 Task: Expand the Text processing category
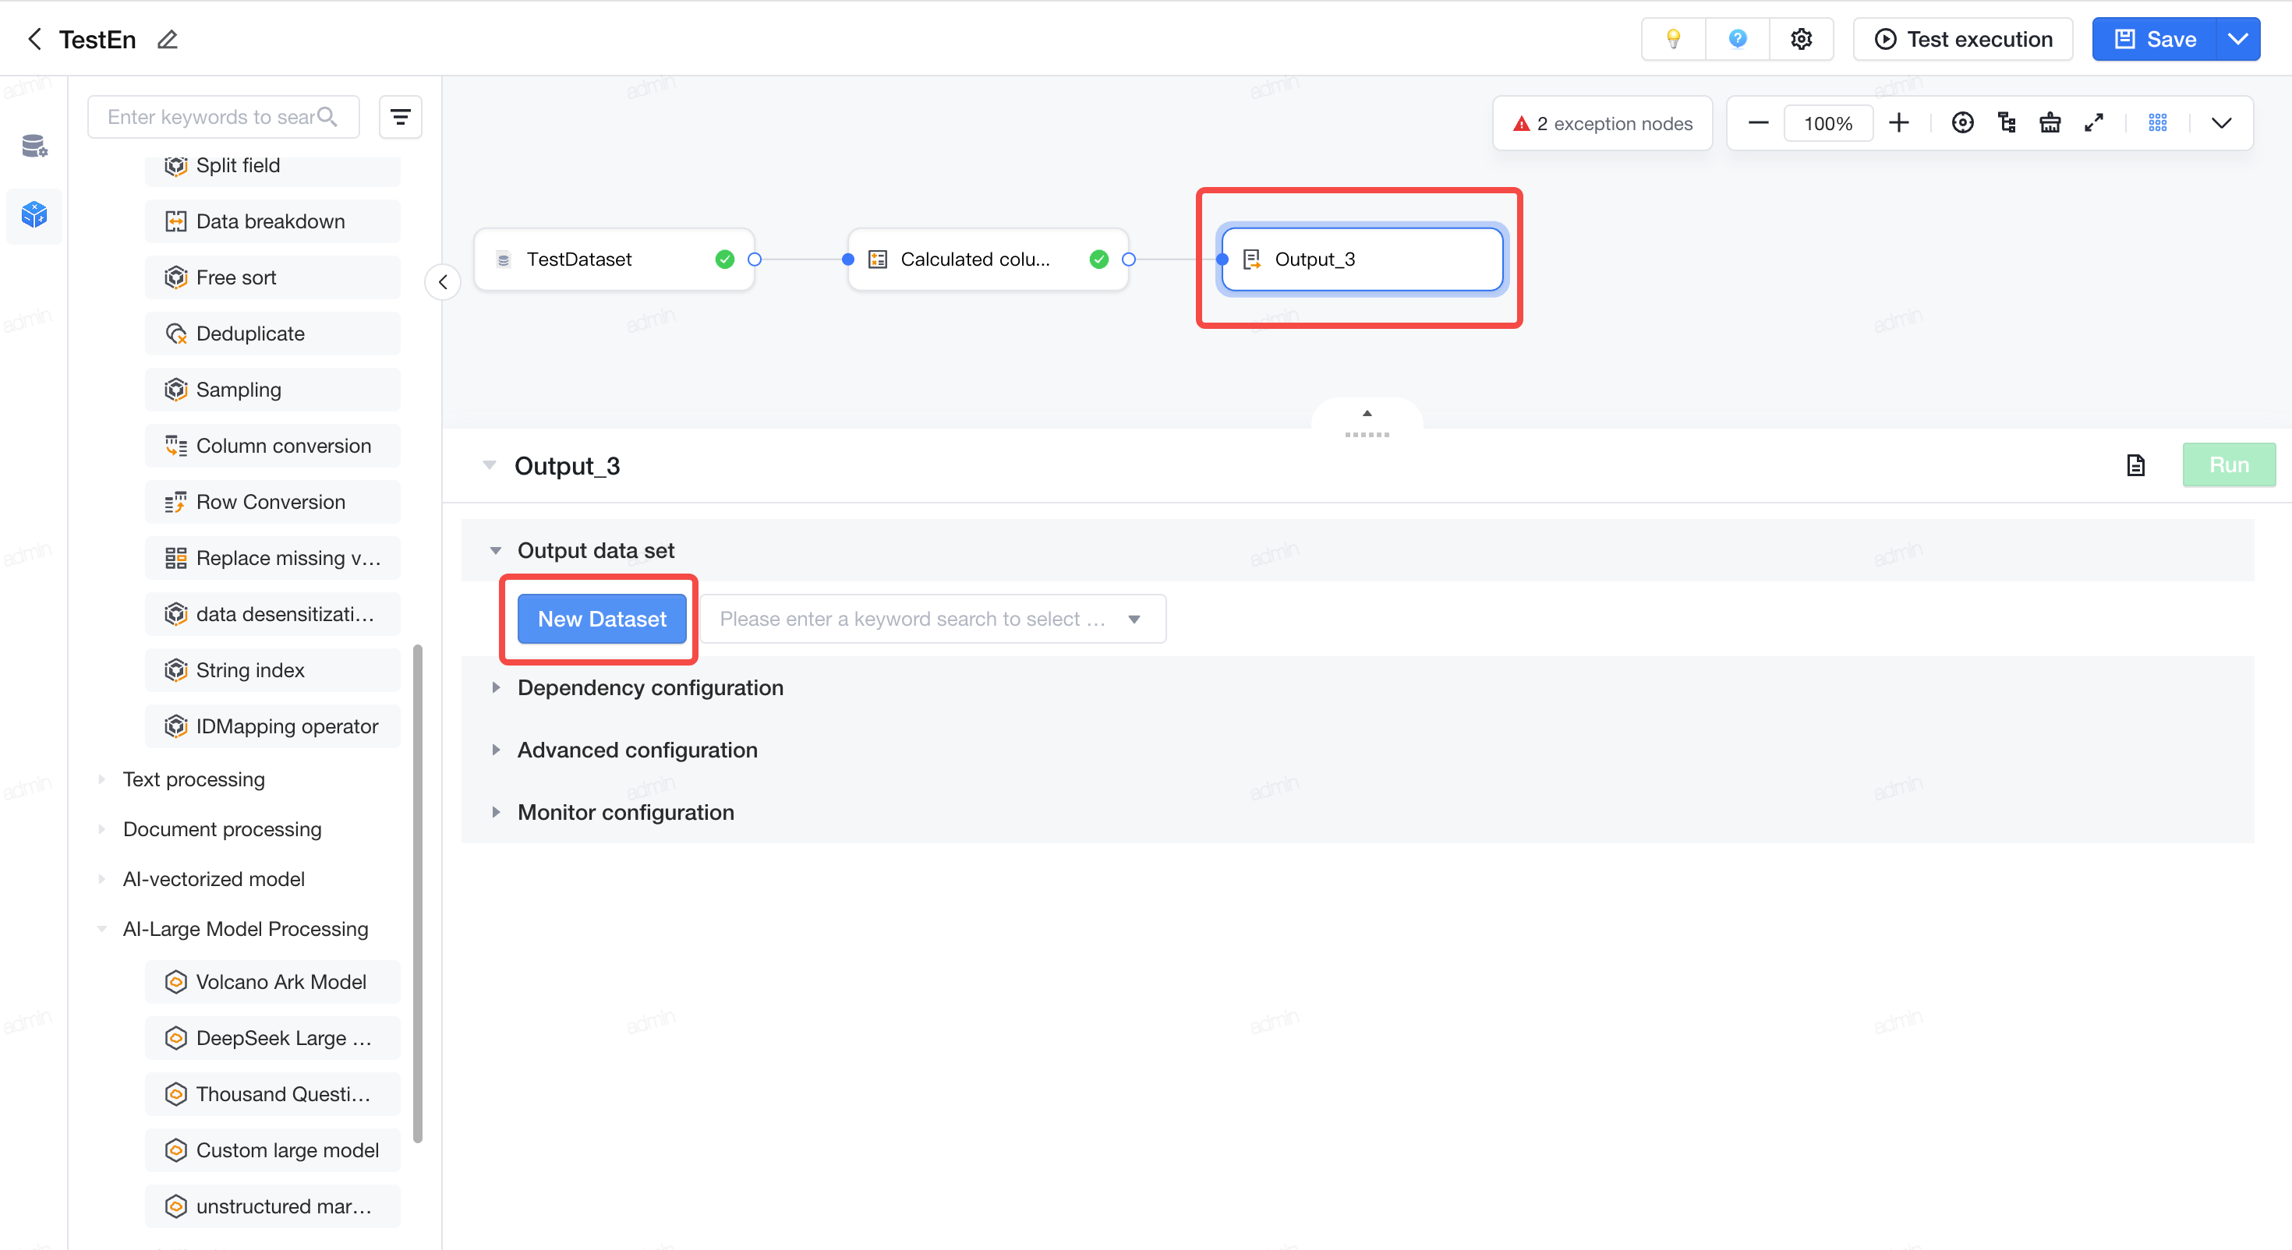193,779
